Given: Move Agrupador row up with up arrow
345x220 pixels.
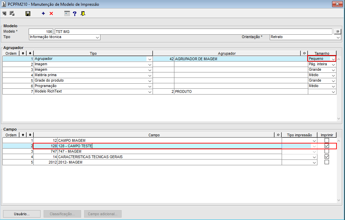Looking at the screenshot, I should 23,53.
